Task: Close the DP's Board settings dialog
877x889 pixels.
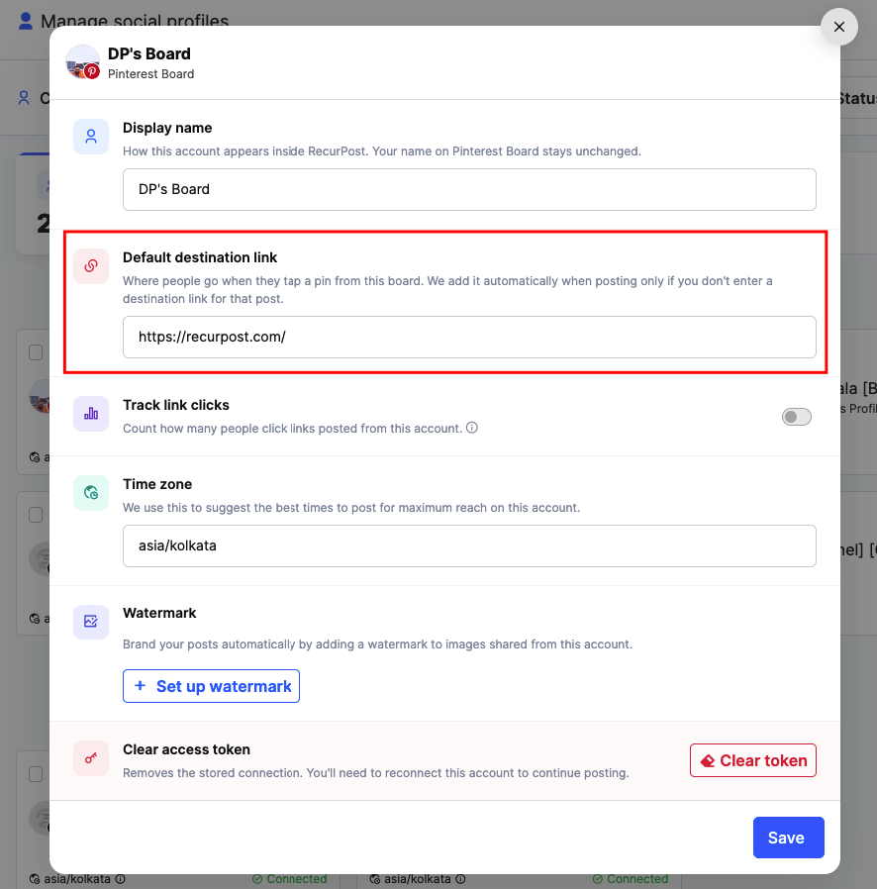Action: pyautogui.click(x=839, y=27)
